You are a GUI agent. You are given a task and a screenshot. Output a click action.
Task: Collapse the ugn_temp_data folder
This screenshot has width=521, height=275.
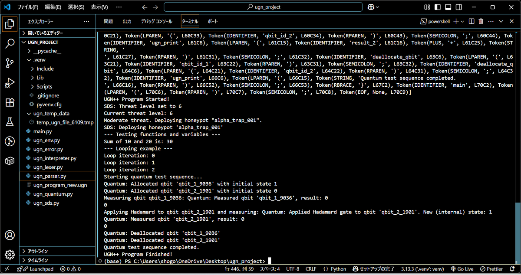point(58,114)
